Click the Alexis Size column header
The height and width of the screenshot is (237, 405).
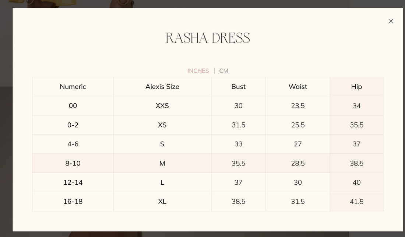[162, 87]
